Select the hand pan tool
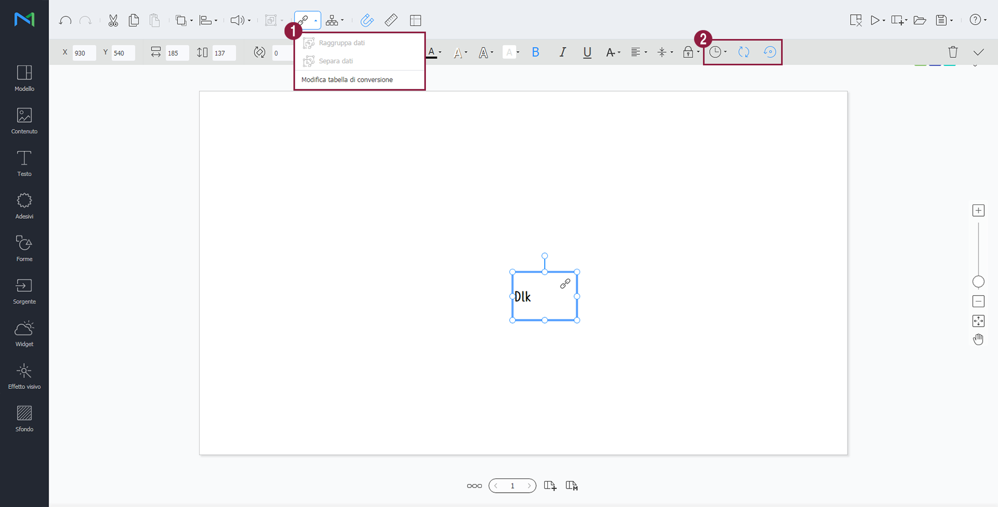 click(x=978, y=339)
